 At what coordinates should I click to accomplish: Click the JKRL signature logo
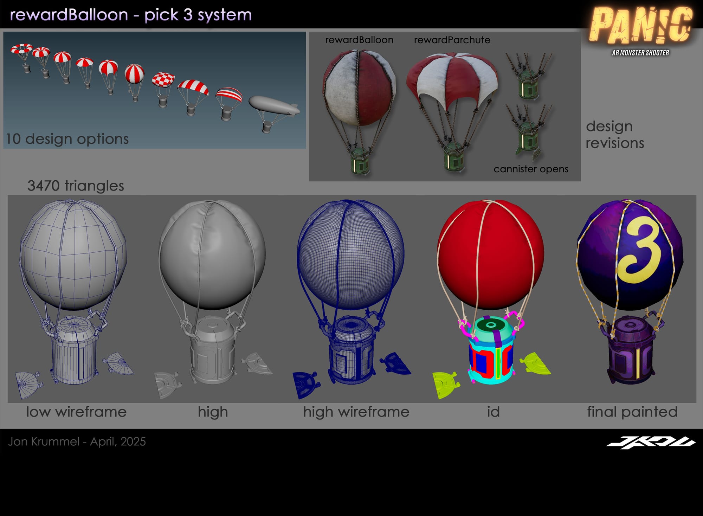click(651, 443)
